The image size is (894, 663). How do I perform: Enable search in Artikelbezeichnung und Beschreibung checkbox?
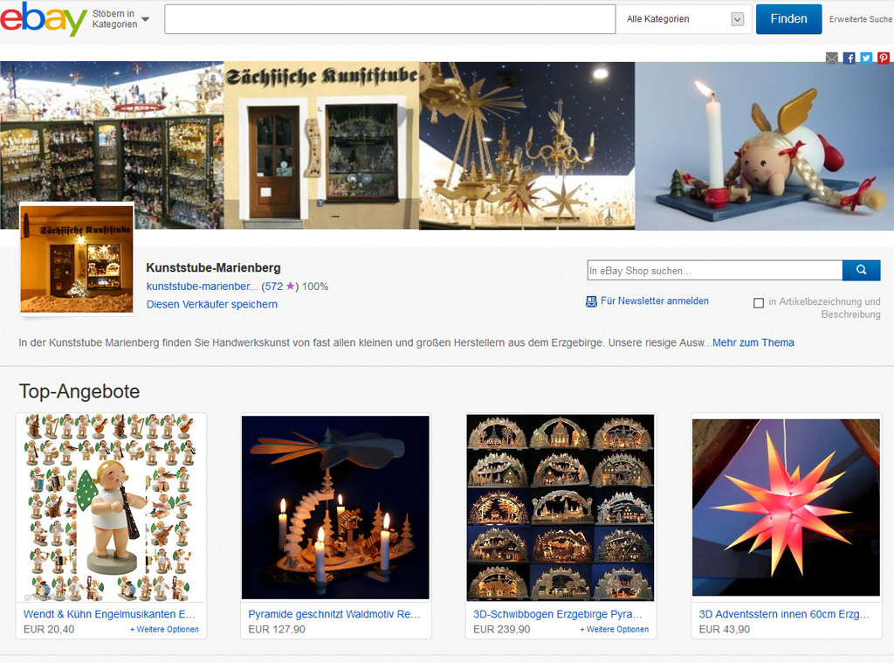(x=759, y=303)
